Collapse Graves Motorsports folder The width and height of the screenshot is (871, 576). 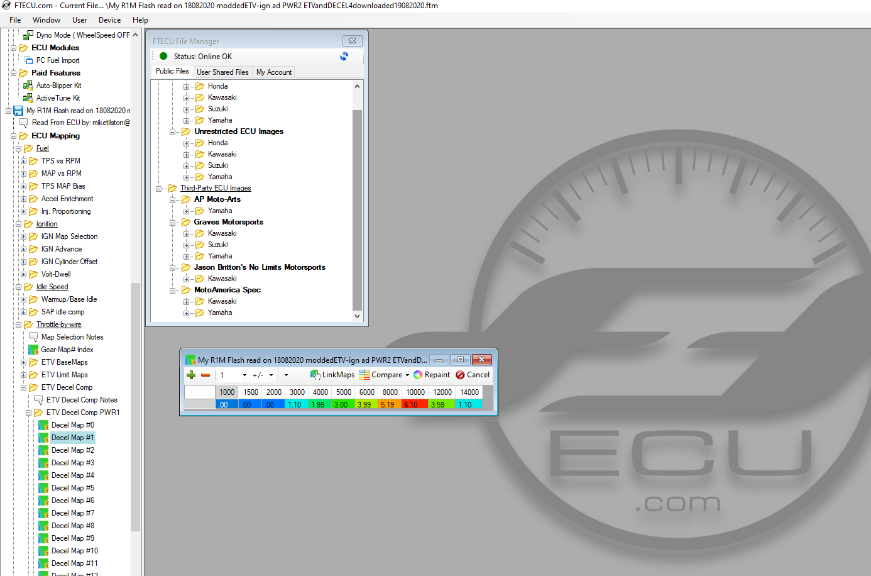click(172, 223)
